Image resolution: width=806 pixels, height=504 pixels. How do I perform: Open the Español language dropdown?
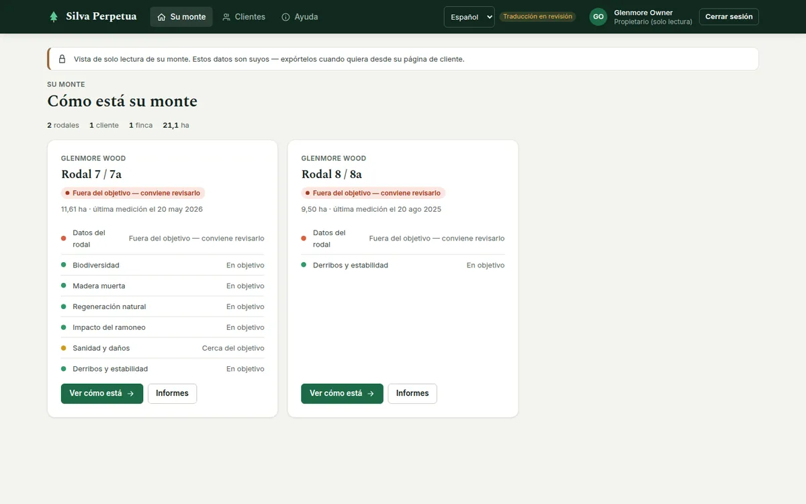(x=469, y=17)
